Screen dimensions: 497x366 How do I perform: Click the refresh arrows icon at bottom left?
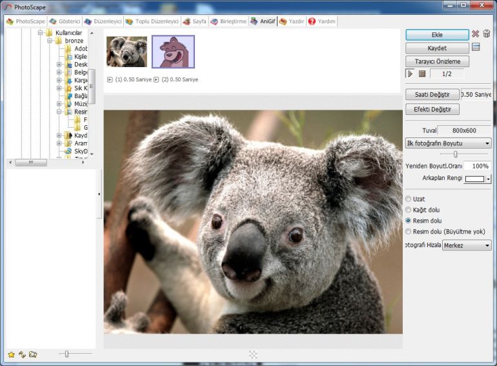pyautogui.click(x=22, y=354)
